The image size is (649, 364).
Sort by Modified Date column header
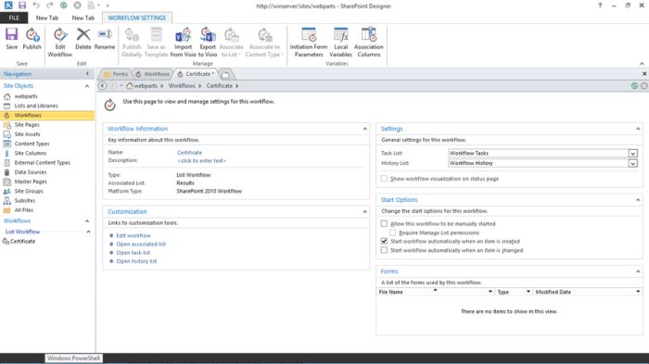tap(553, 292)
